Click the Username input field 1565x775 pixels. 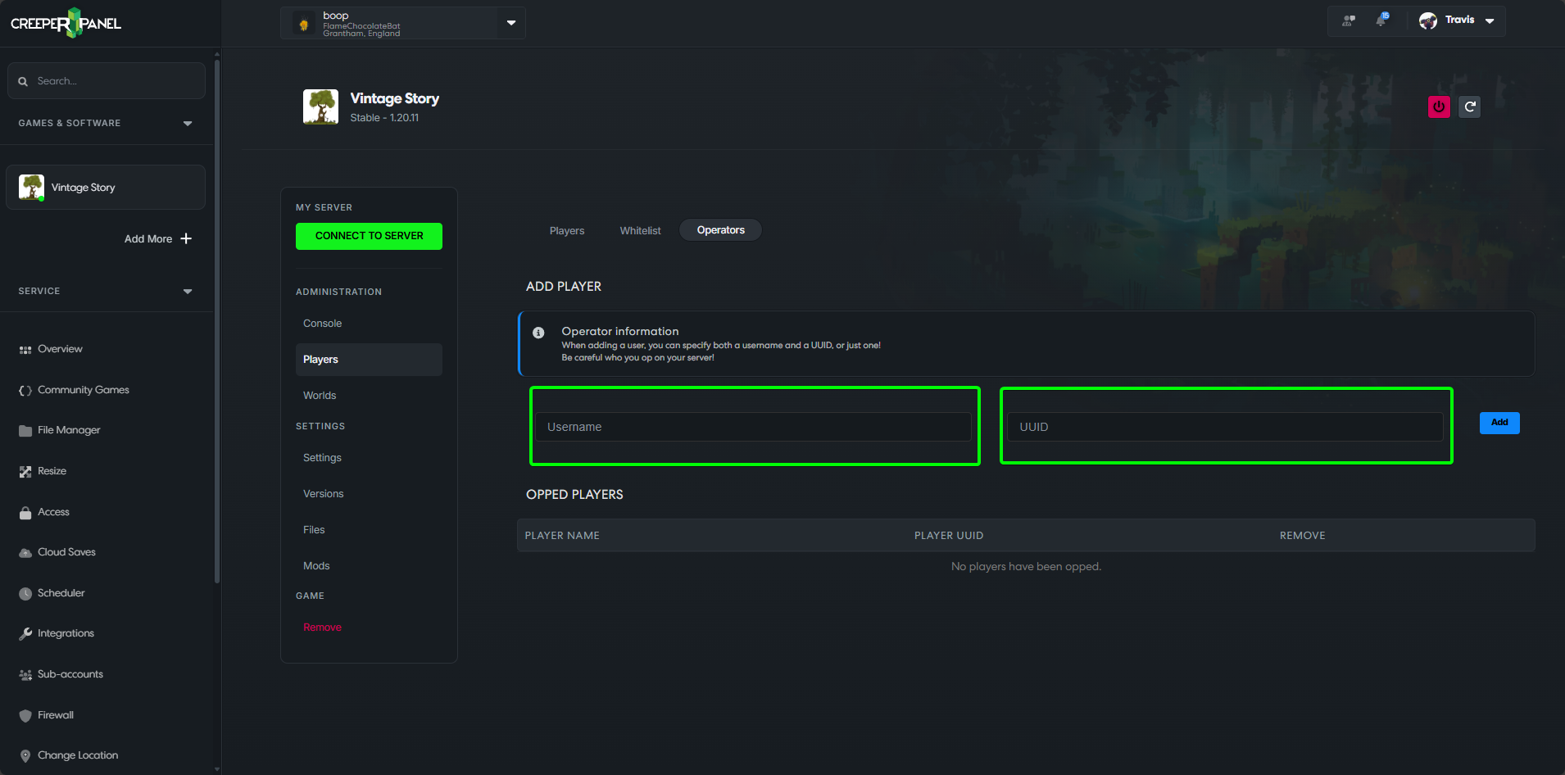click(753, 427)
